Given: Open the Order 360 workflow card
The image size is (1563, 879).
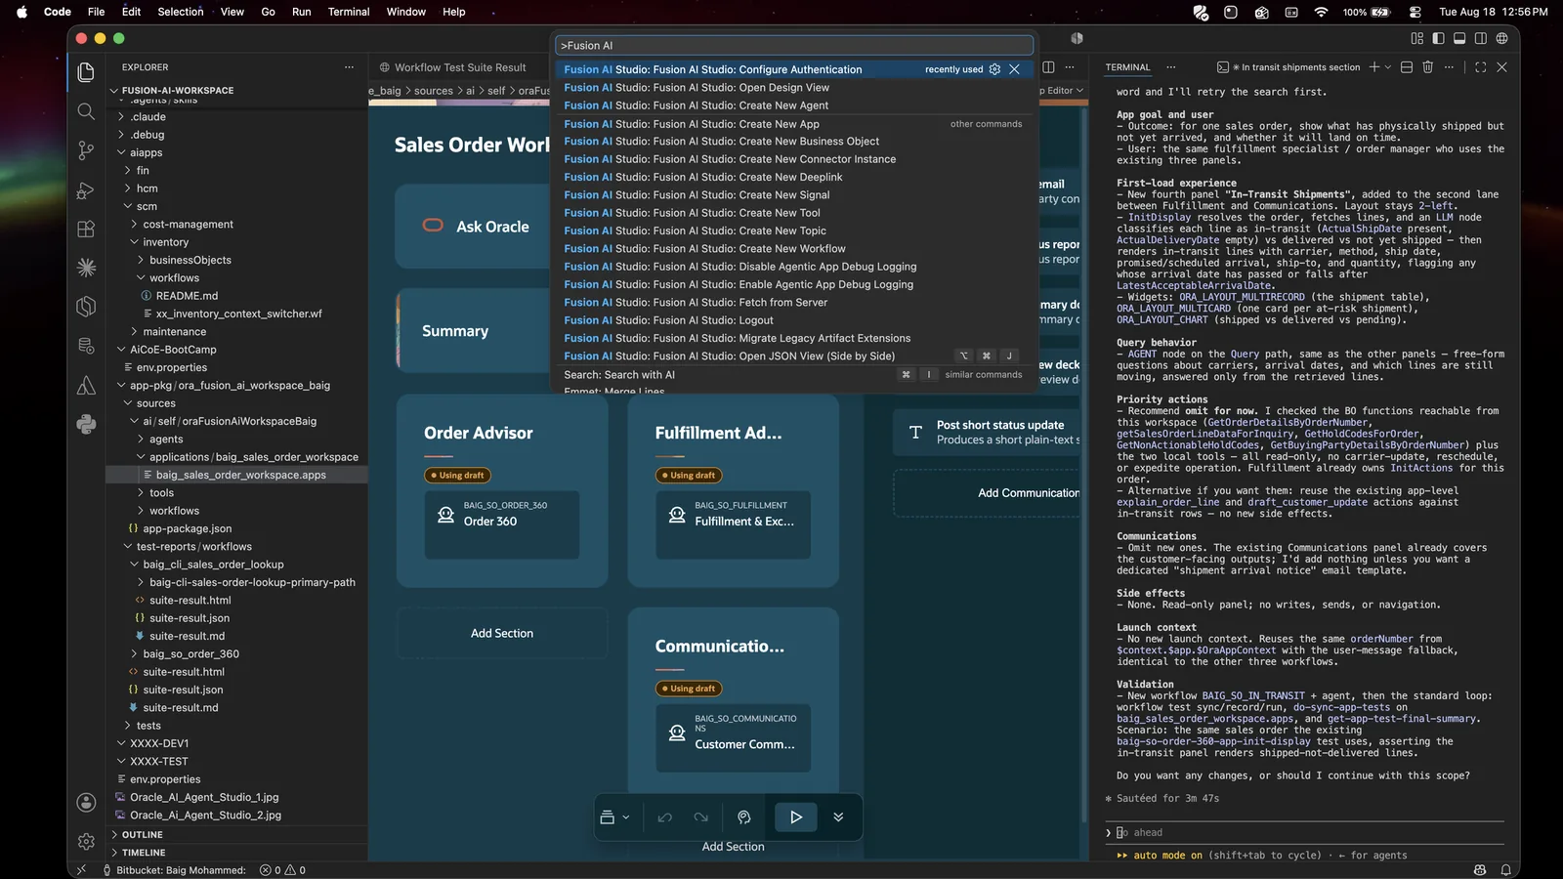Looking at the screenshot, I should pos(502,524).
